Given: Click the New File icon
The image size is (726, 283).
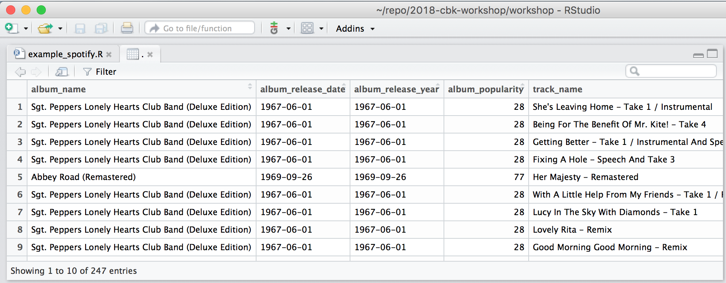Looking at the screenshot, I should point(11,28).
